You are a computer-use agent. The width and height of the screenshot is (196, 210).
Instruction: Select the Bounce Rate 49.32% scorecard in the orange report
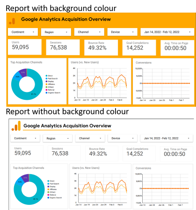tap(101, 48)
